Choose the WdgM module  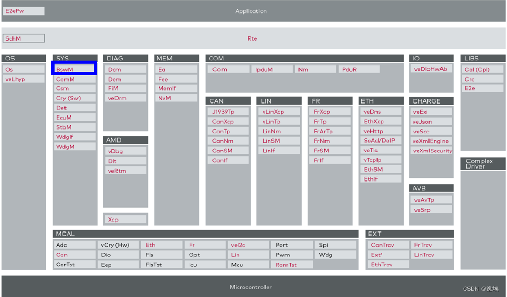click(75, 147)
